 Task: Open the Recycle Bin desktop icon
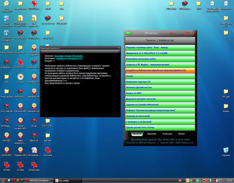[226, 152]
